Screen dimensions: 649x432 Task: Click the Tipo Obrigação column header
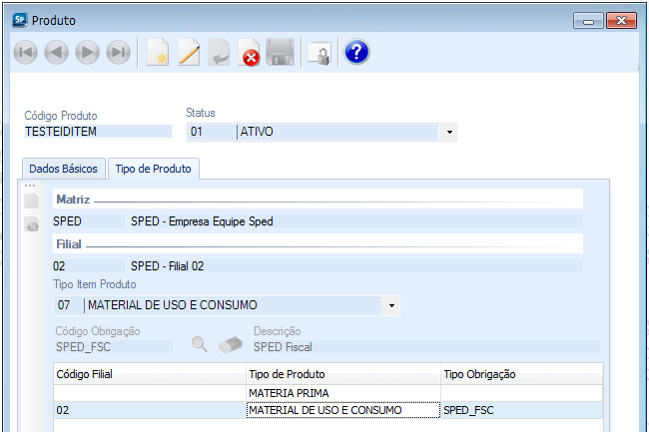(521, 374)
